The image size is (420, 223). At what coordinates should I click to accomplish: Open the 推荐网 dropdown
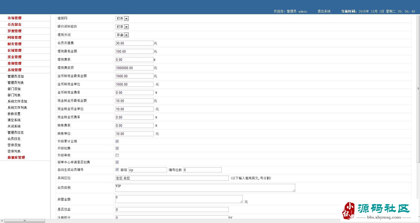tap(122, 18)
